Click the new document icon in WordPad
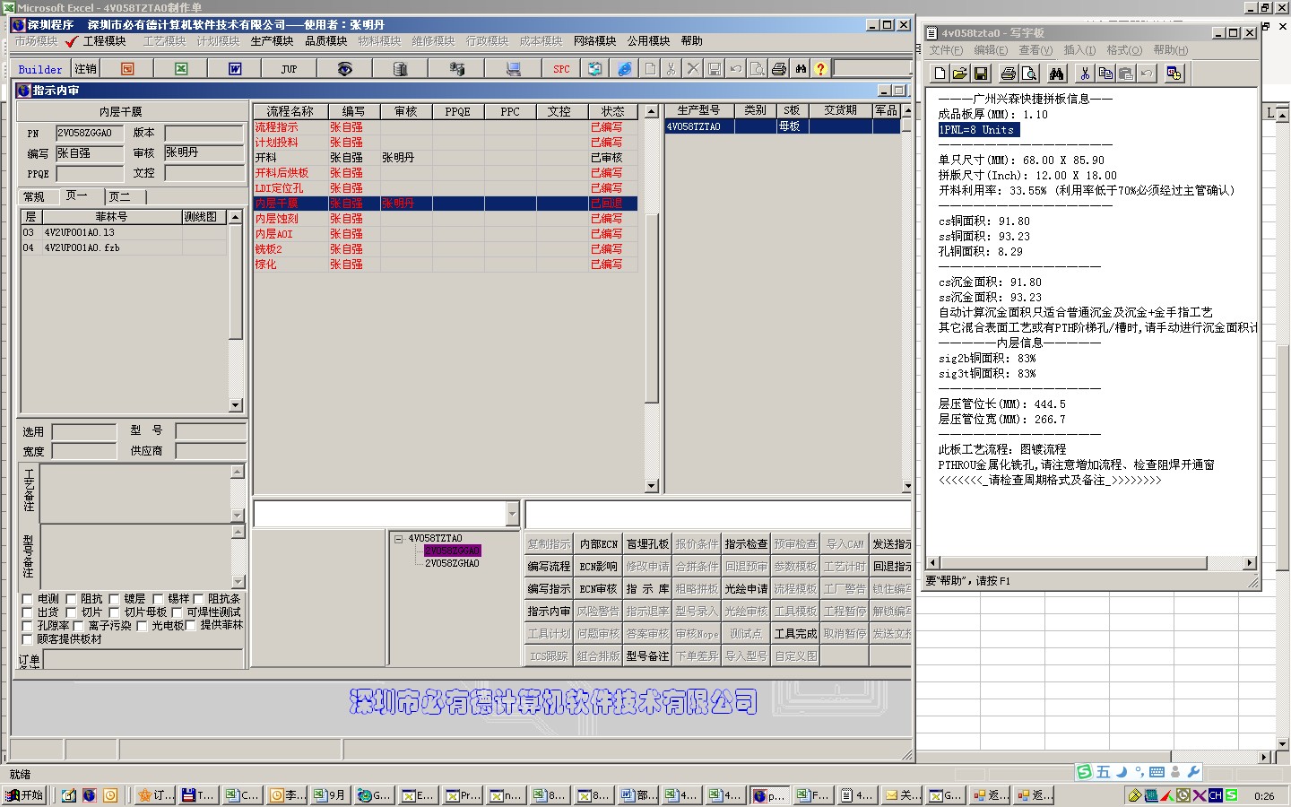This screenshot has width=1291, height=807. click(x=940, y=74)
